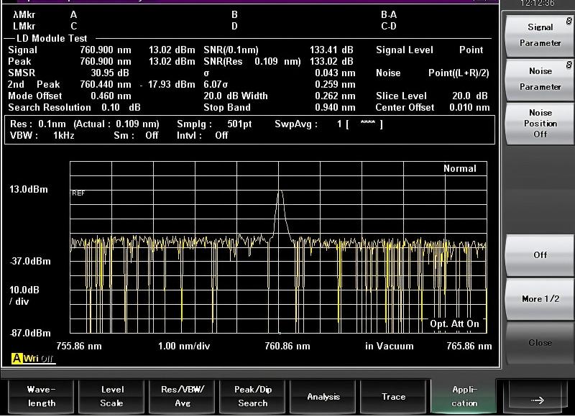Click the REF level marker on graph
575x417 pixels.
click(x=78, y=193)
